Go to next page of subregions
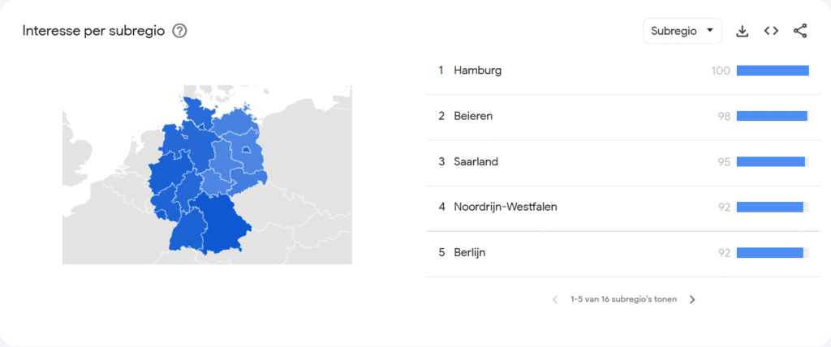The height and width of the screenshot is (347, 831). (x=692, y=299)
